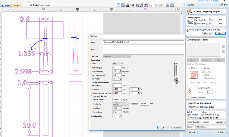
Task: Click the tool Edit... button
Action: [220, 33]
